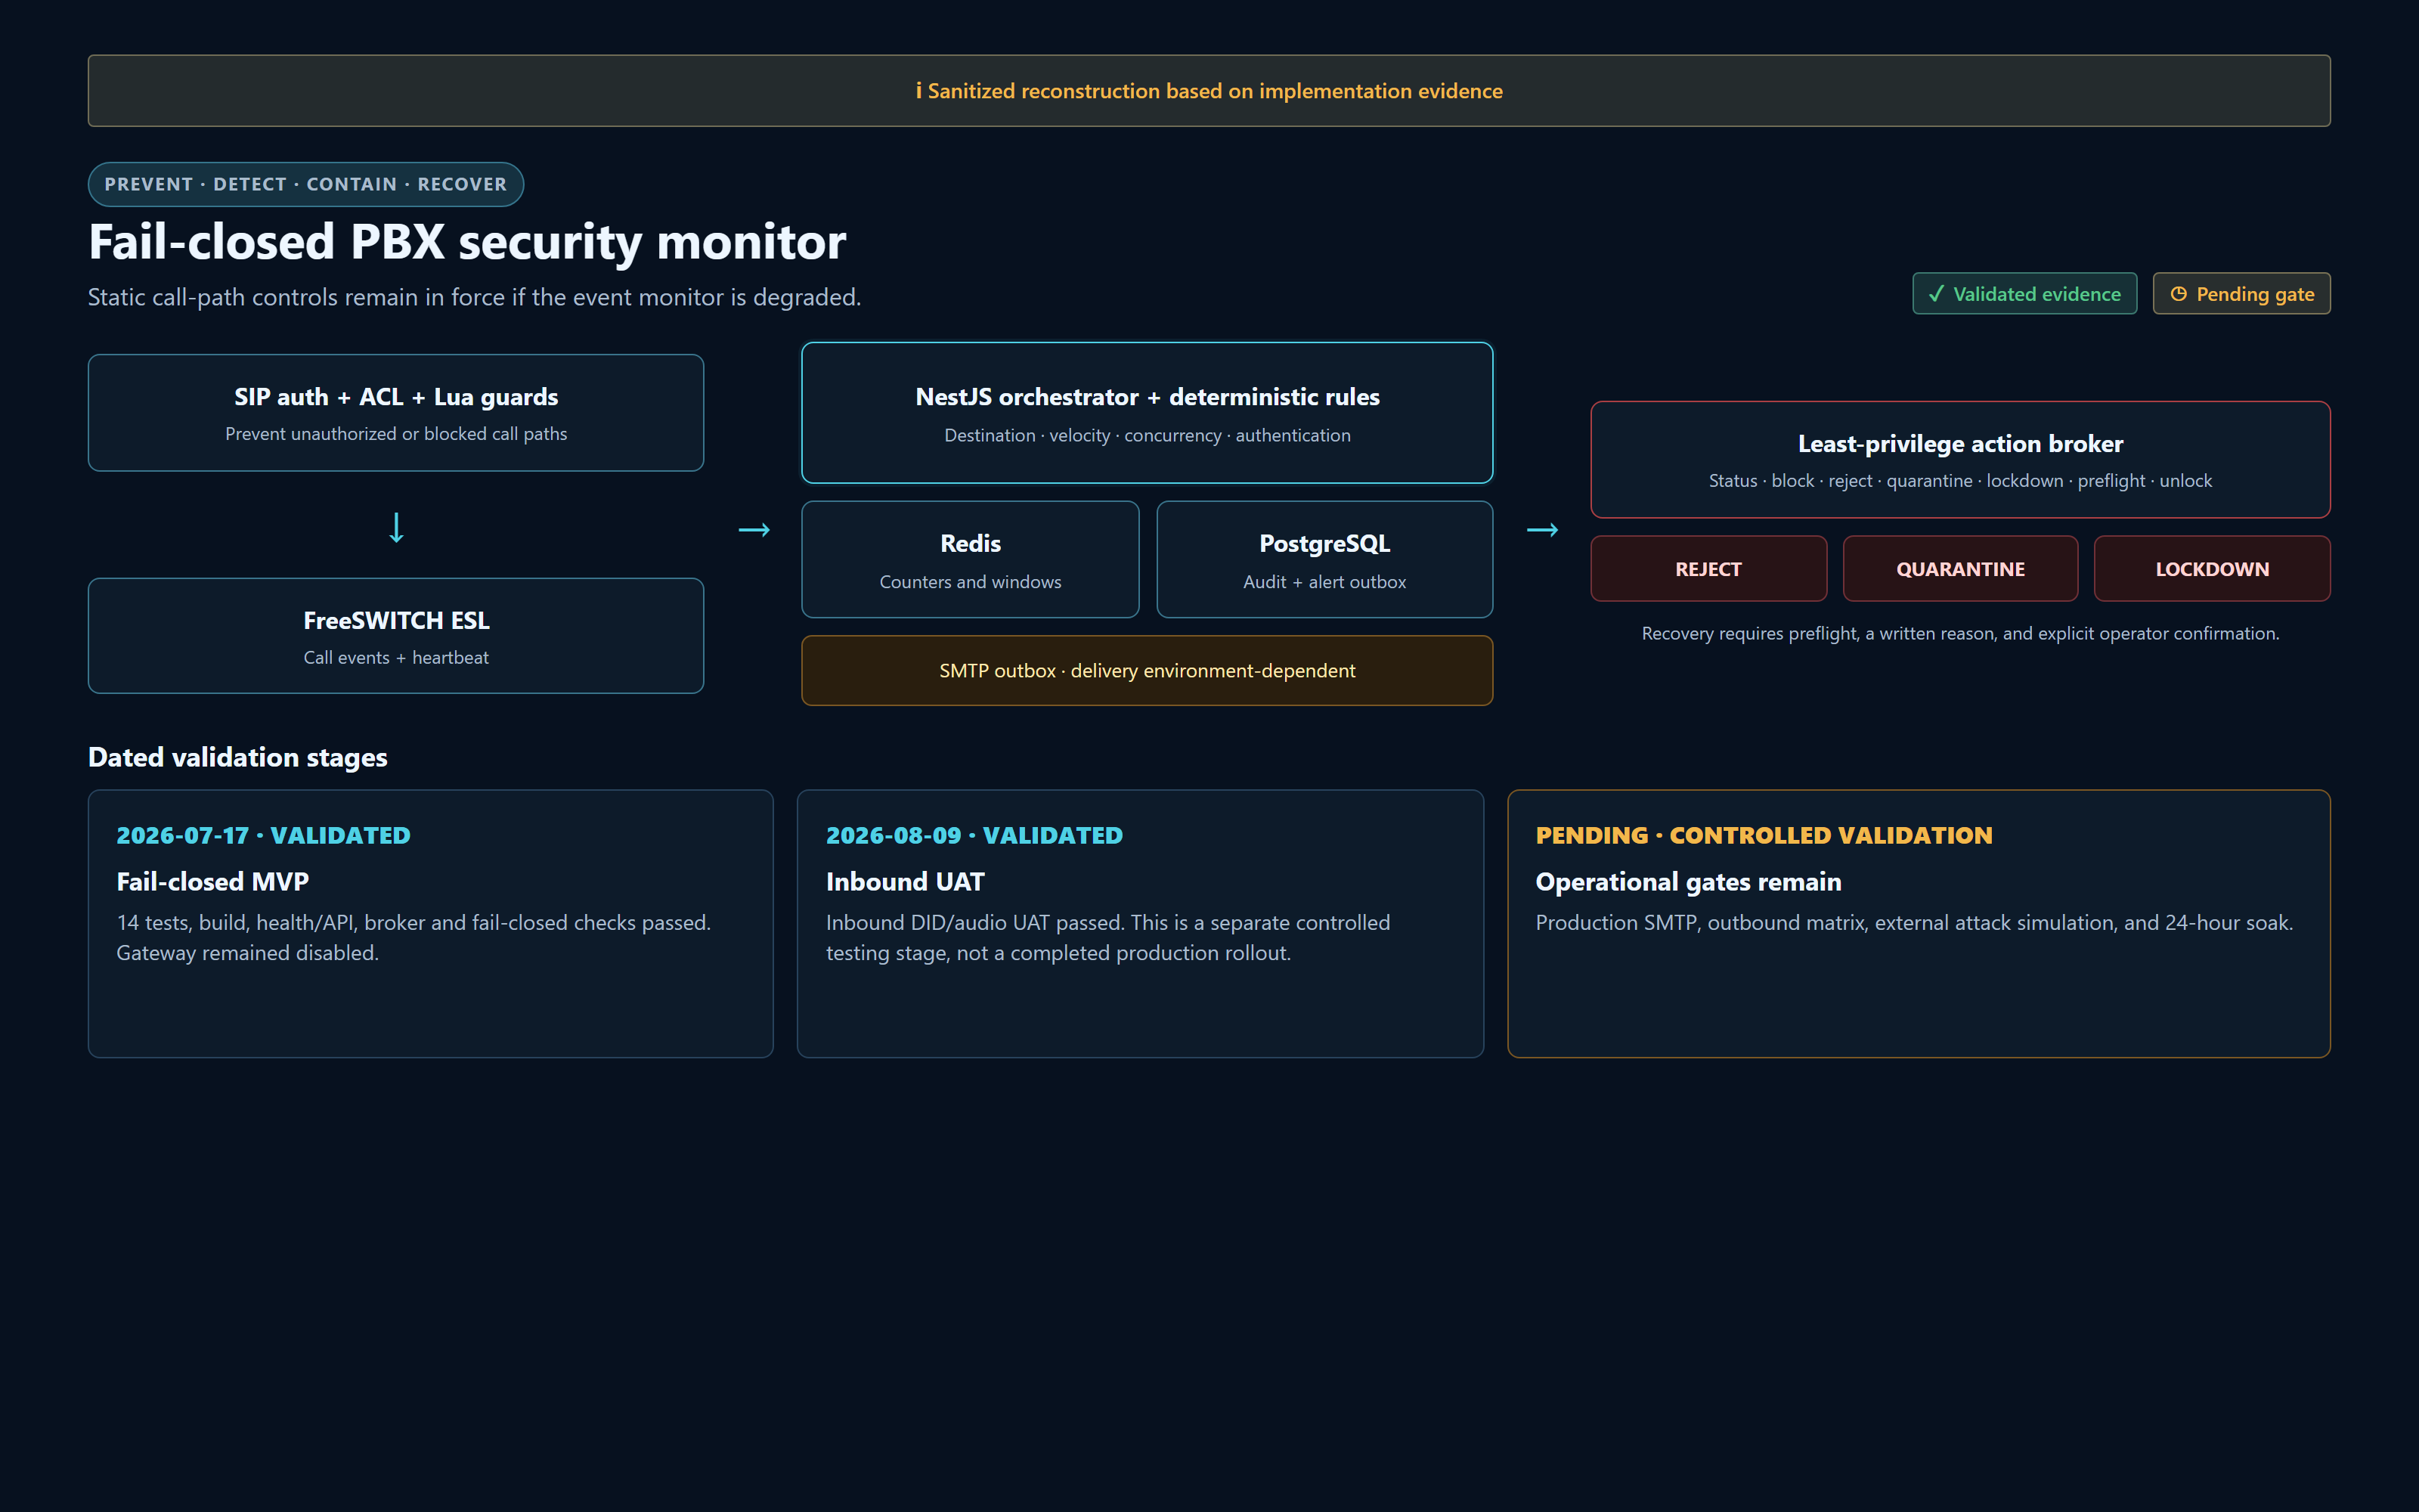Click the info icon in the sanitized reconstruction banner

pyautogui.click(x=918, y=91)
